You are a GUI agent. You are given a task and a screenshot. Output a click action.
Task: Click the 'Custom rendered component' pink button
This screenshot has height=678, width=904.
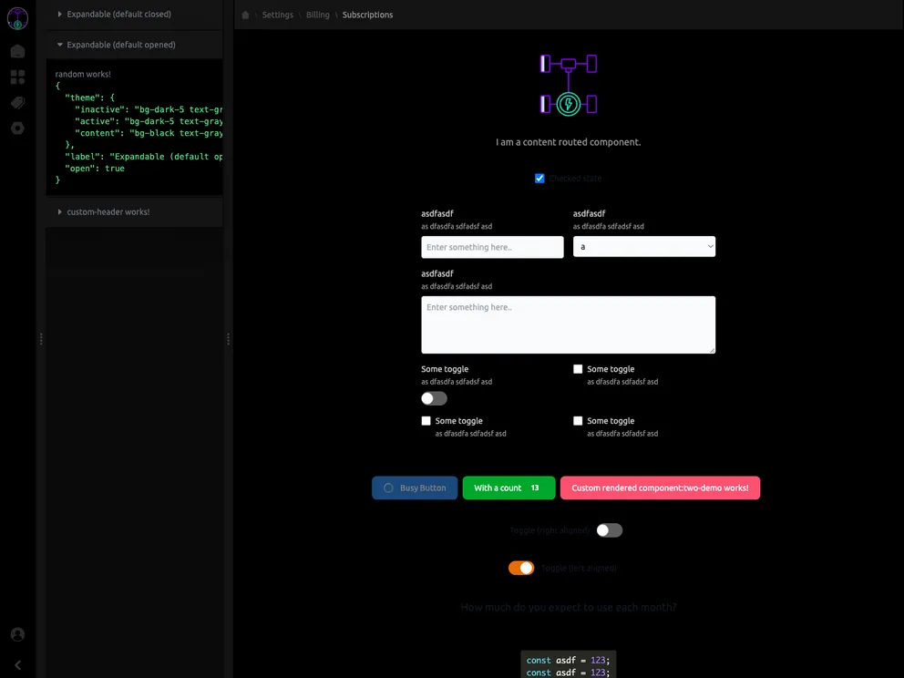660,488
